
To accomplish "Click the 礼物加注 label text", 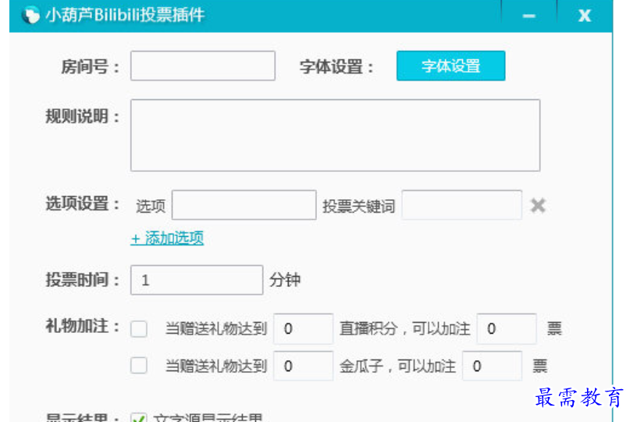I will click(83, 326).
